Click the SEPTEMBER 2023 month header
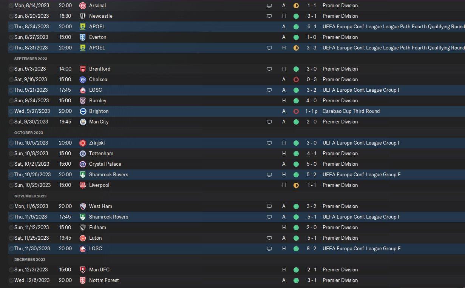This screenshot has width=465, height=288. point(30,59)
